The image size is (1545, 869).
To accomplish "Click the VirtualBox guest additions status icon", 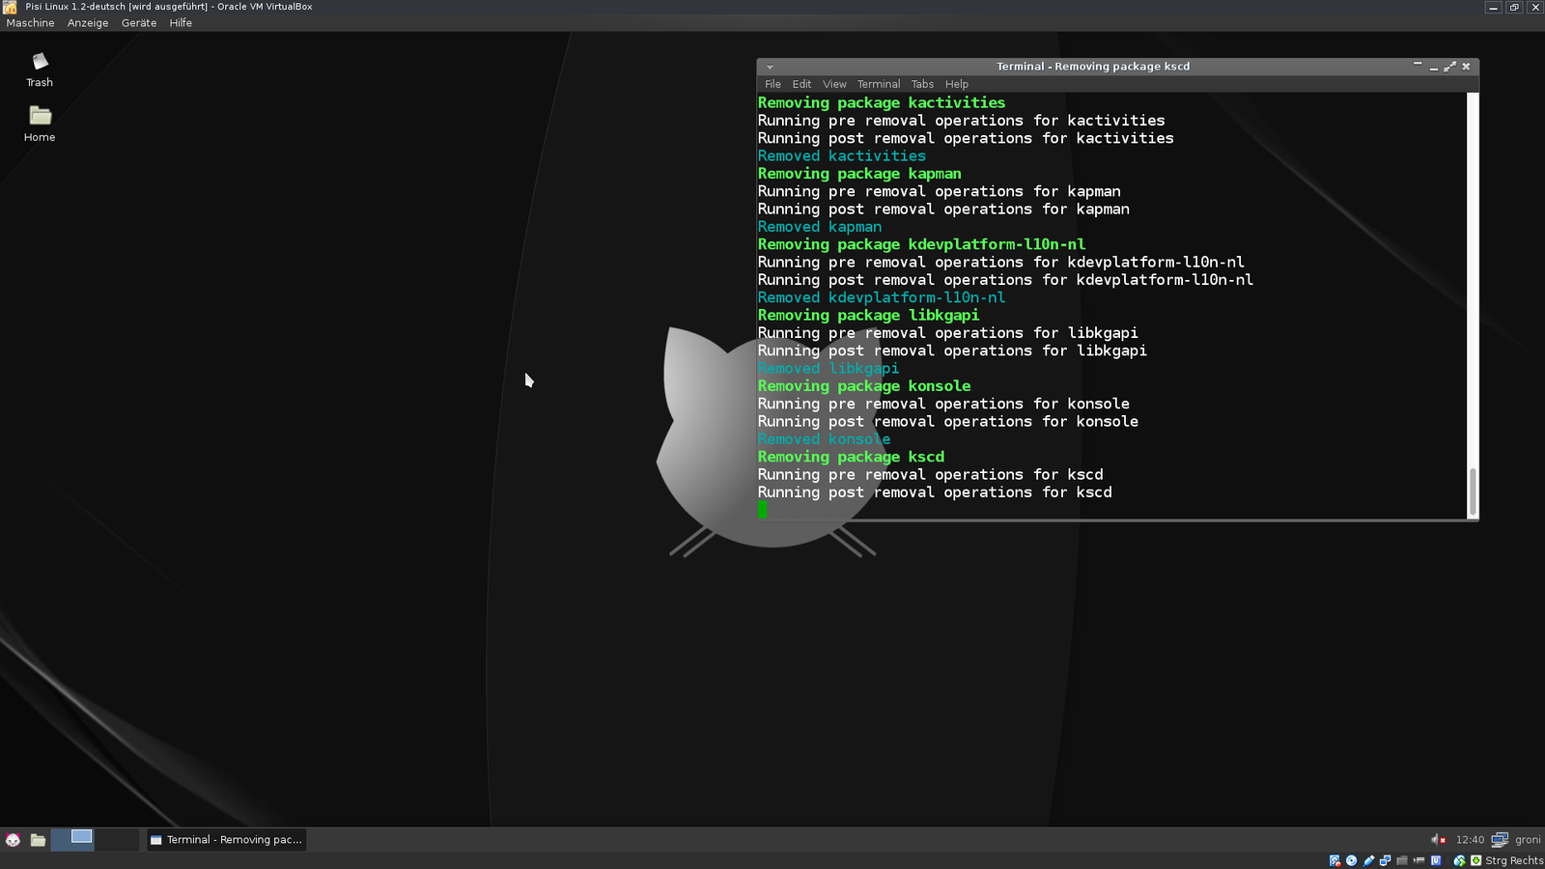I will click(1436, 860).
